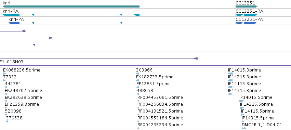Select the EP21359.3prime EST label
Image resolution: width=291 pixels, height=130 pixels.
point(22,104)
